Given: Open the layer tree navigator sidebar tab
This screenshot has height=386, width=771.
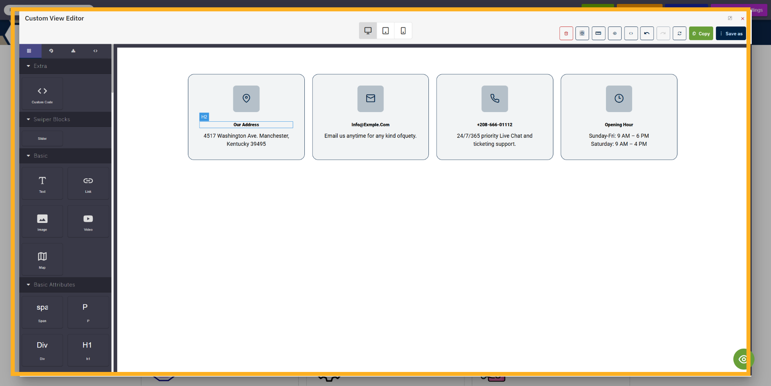Looking at the screenshot, I should [x=73, y=51].
